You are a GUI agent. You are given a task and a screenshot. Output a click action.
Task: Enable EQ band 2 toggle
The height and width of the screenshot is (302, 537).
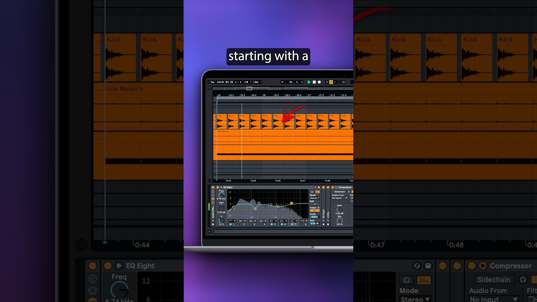point(241,224)
